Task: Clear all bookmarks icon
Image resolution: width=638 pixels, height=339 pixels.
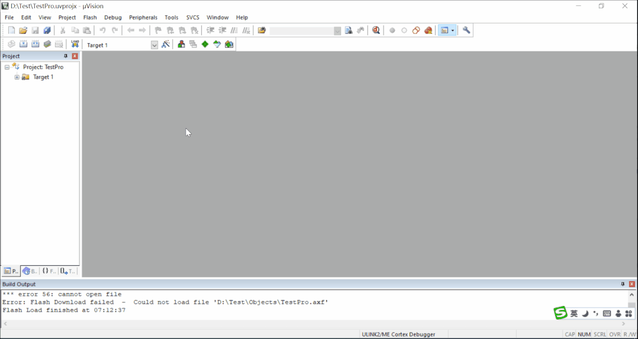Action: coord(195,31)
